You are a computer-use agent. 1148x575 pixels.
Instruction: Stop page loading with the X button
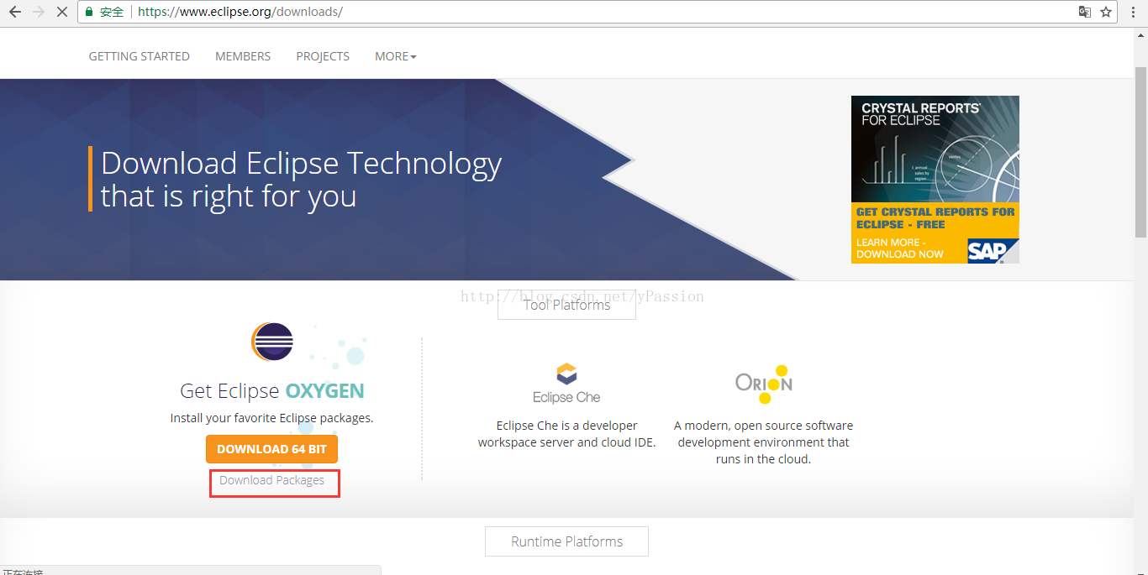coord(62,12)
